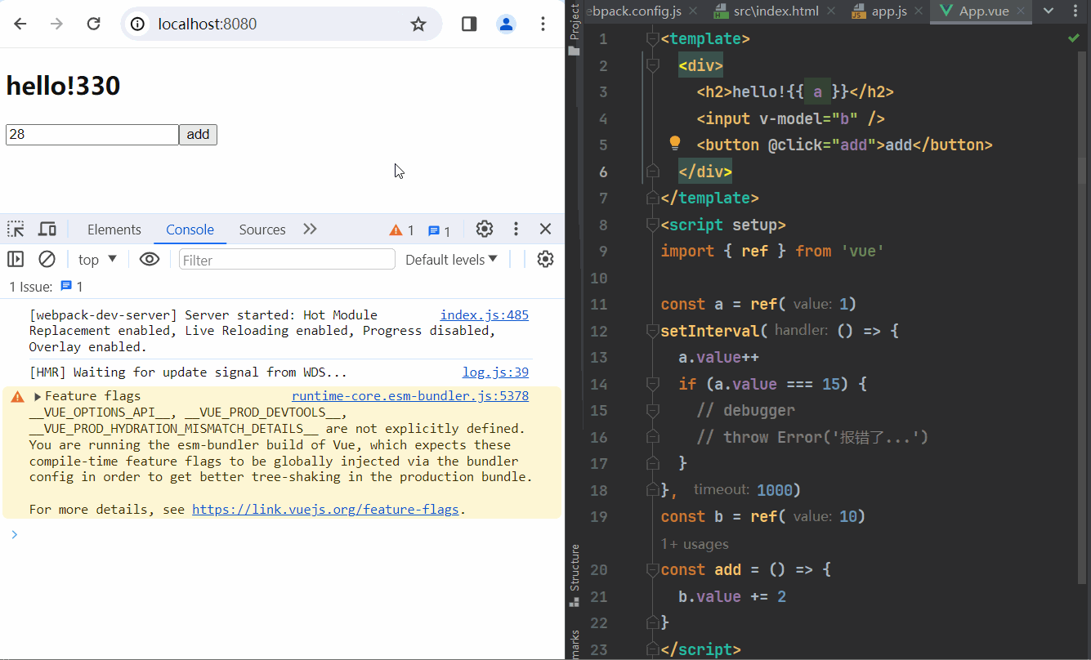Image resolution: width=1091 pixels, height=660 pixels.
Task: Select the Console tab
Action: tap(190, 230)
